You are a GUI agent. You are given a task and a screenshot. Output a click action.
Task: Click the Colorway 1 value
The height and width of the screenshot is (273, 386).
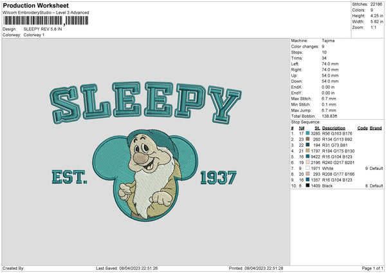(34, 35)
